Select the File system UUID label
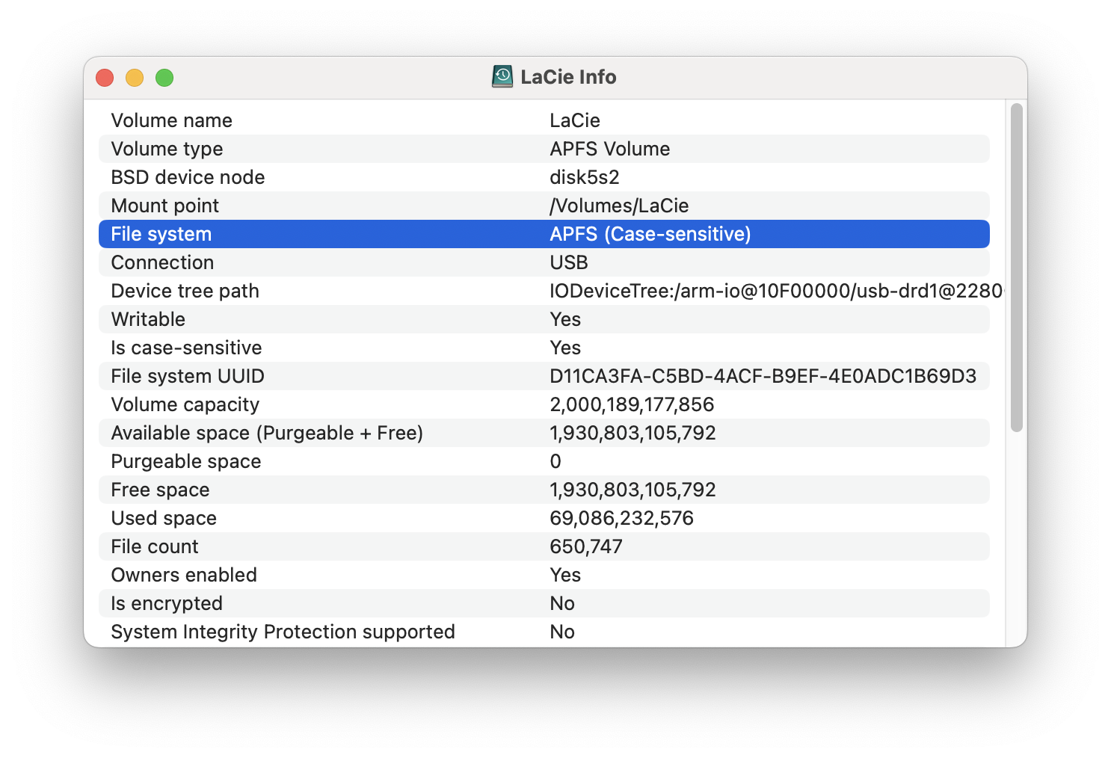Viewport: 1111px width, 758px height. [188, 376]
